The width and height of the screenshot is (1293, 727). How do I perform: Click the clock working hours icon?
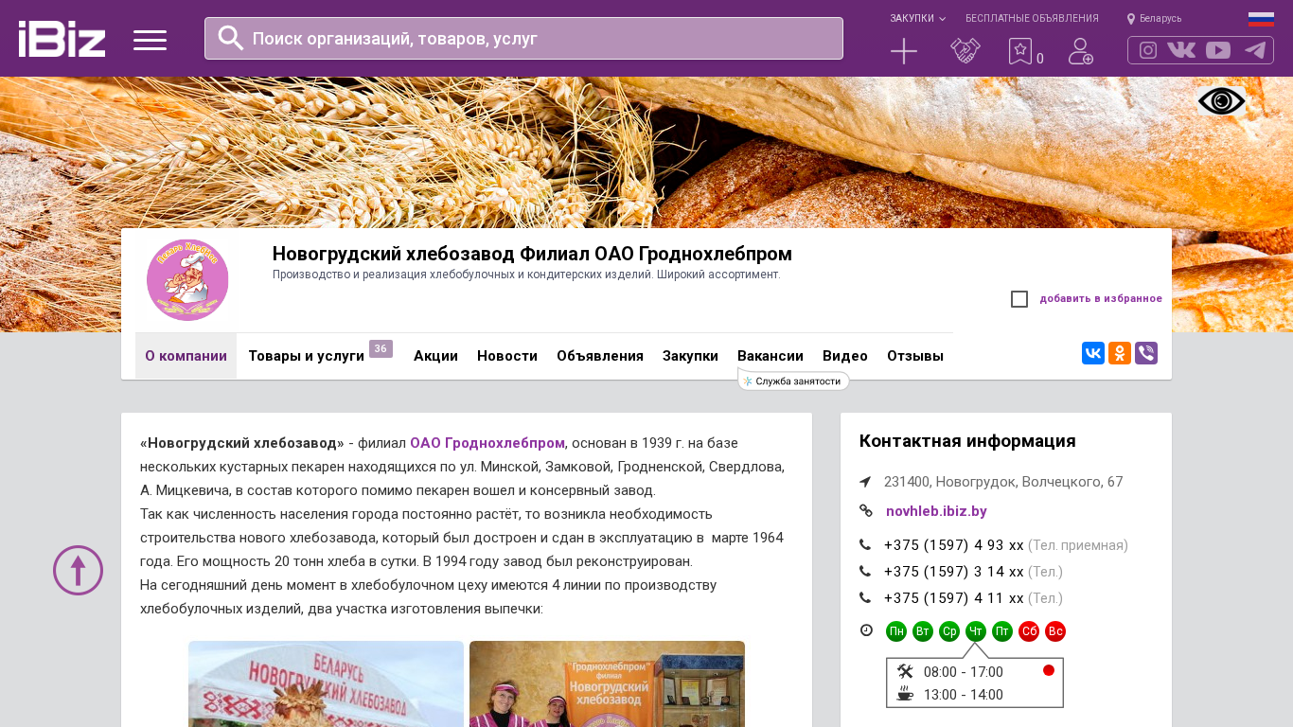[x=866, y=630]
